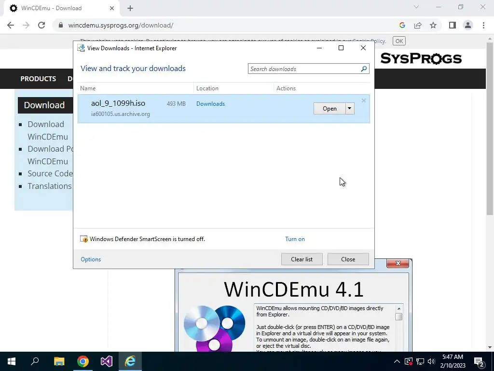
Task: Click the Source Code sidebar link
Action: coord(50,173)
